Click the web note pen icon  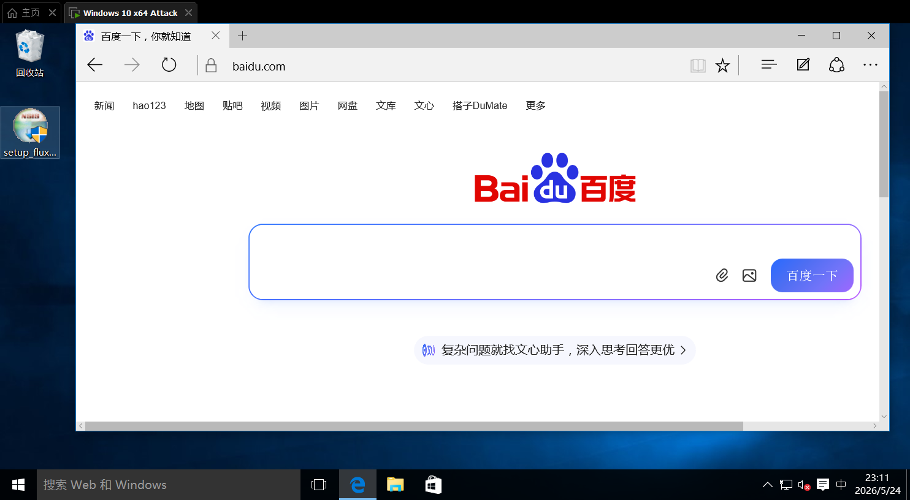click(803, 64)
